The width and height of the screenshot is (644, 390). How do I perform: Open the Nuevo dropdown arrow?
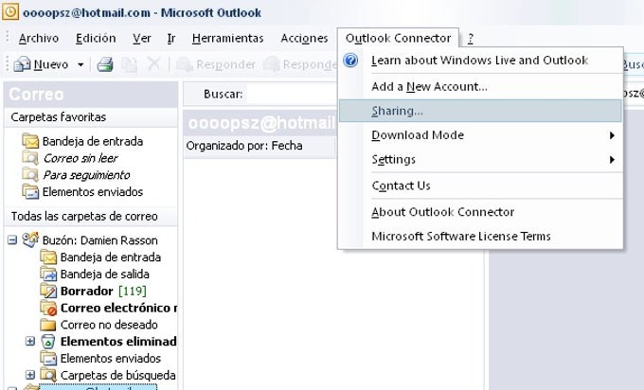(x=80, y=65)
